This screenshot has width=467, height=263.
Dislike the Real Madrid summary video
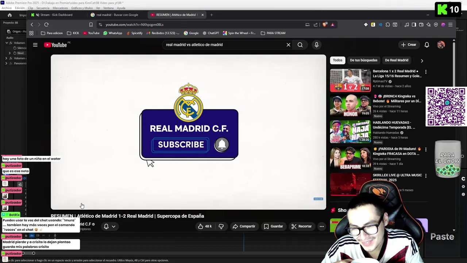pos(221,226)
